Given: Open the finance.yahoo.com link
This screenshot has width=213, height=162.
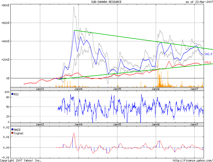Looking at the screenshot, I should [x=192, y=160].
